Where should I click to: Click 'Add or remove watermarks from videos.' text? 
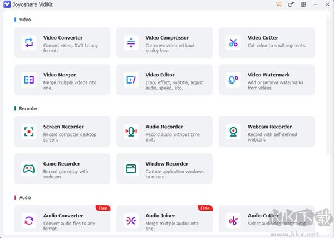275,85
